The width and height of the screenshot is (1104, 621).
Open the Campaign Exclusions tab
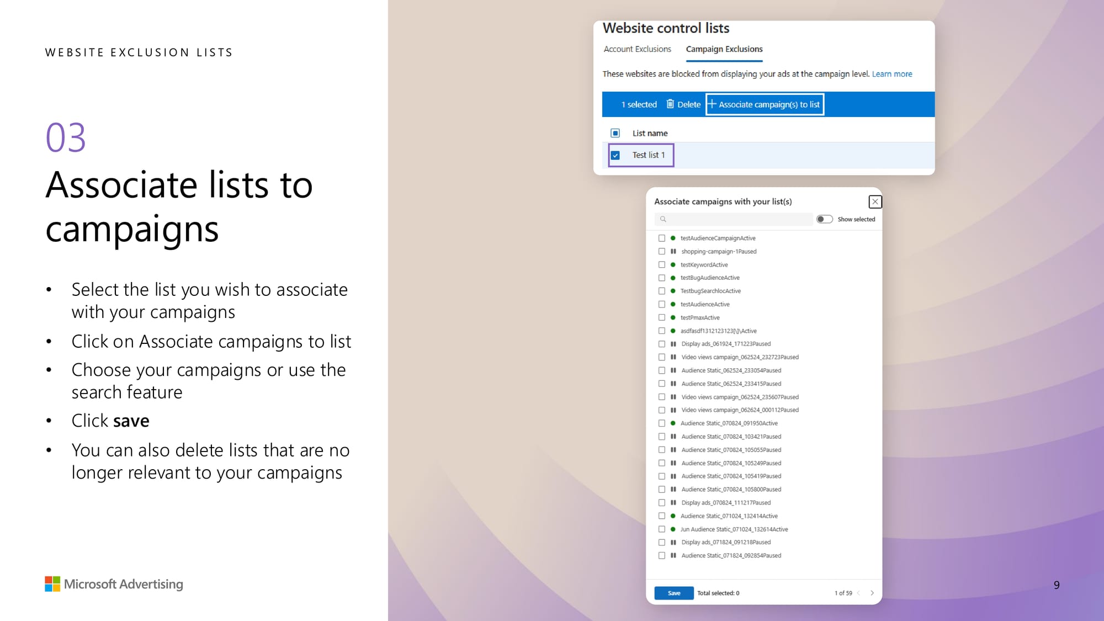tap(724, 49)
